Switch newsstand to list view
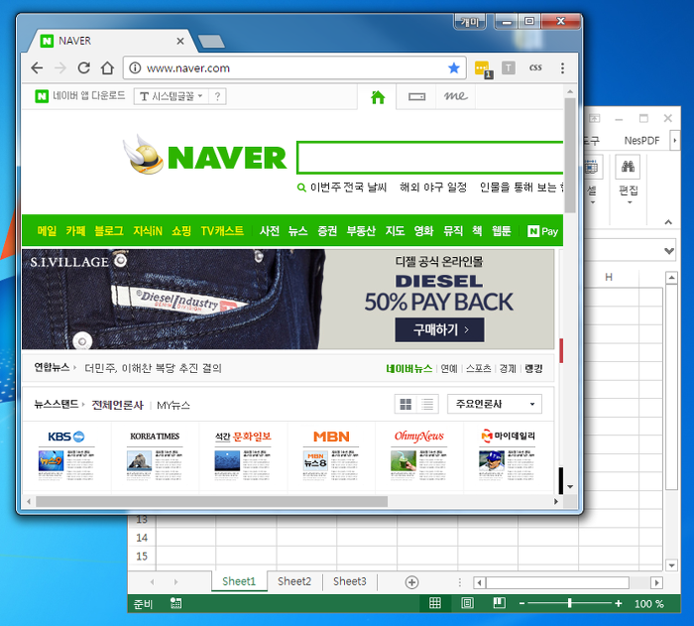 pyautogui.click(x=427, y=404)
